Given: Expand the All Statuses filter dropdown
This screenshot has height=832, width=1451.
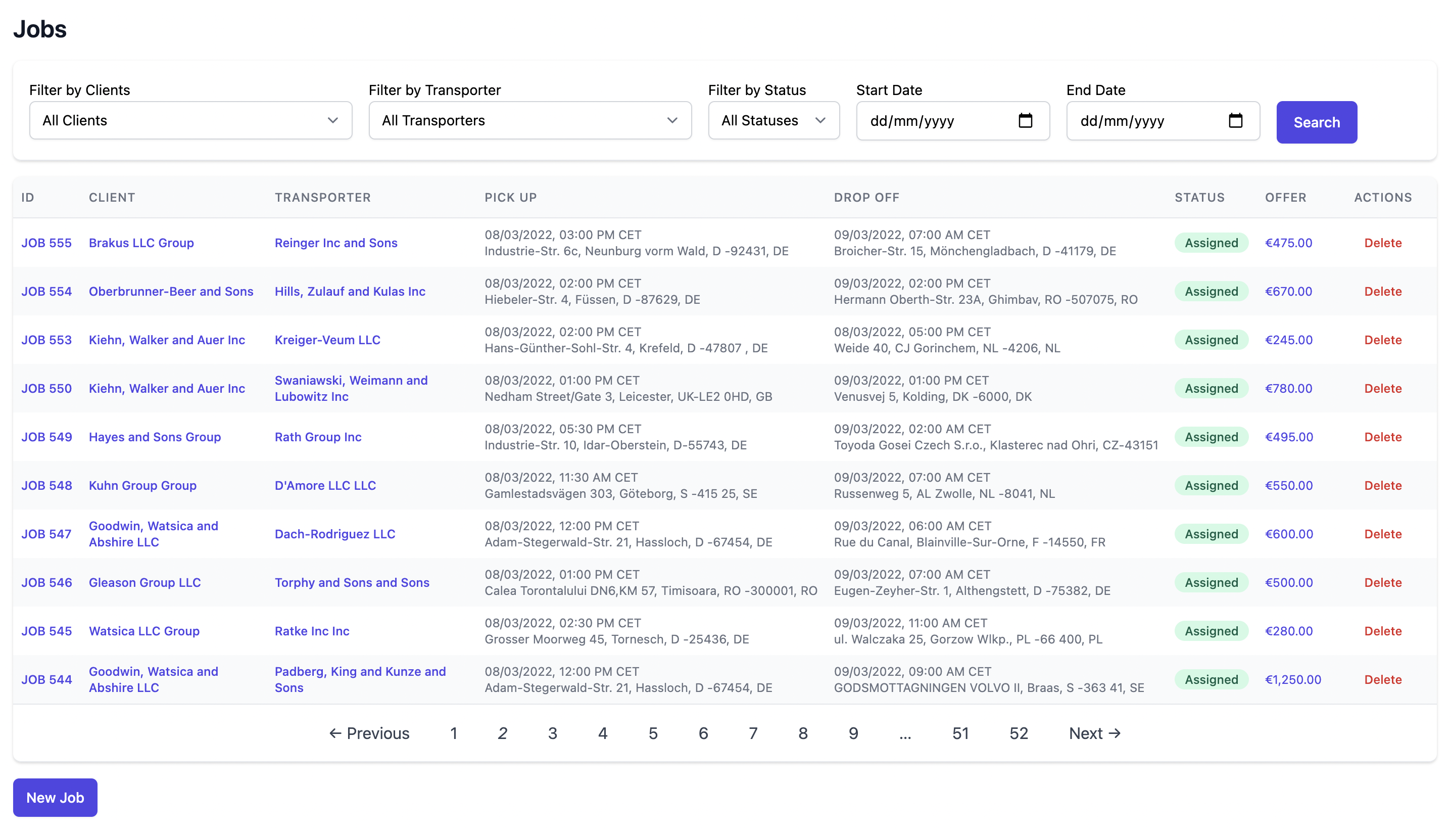Looking at the screenshot, I should click(773, 121).
